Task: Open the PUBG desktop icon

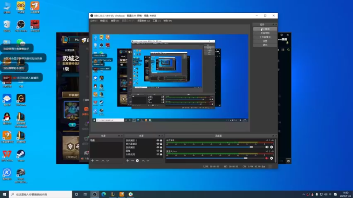Action: coord(21,175)
